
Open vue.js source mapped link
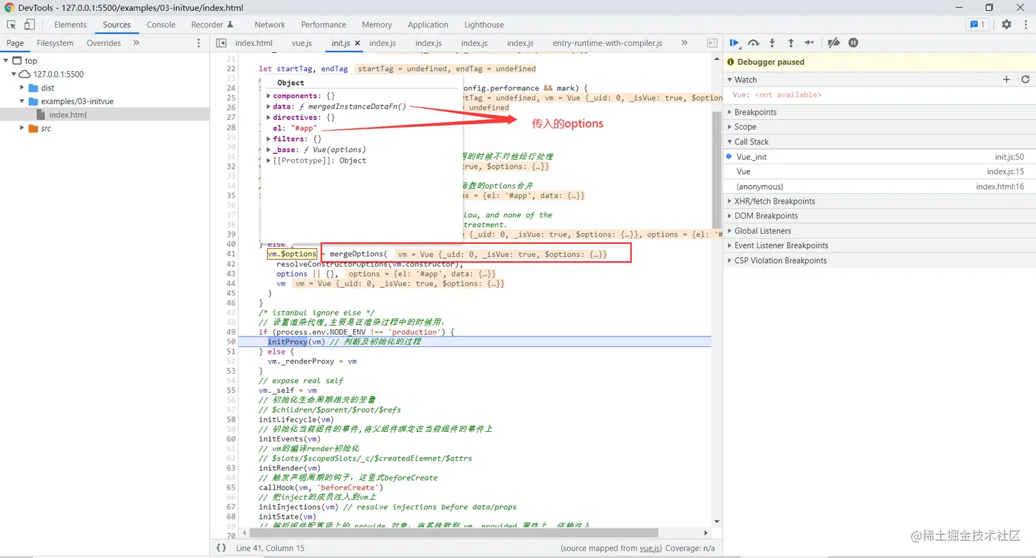650,548
